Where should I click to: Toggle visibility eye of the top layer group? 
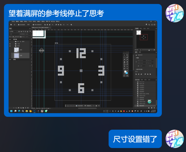pos(10,39)
